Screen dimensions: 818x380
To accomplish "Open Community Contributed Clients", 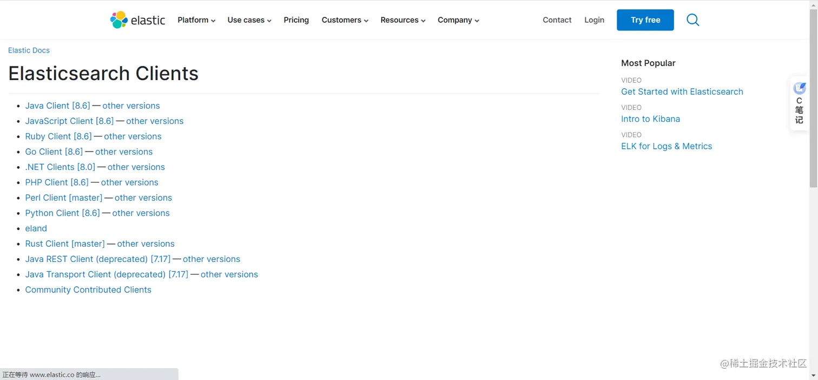I will click(x=88, y=290).
